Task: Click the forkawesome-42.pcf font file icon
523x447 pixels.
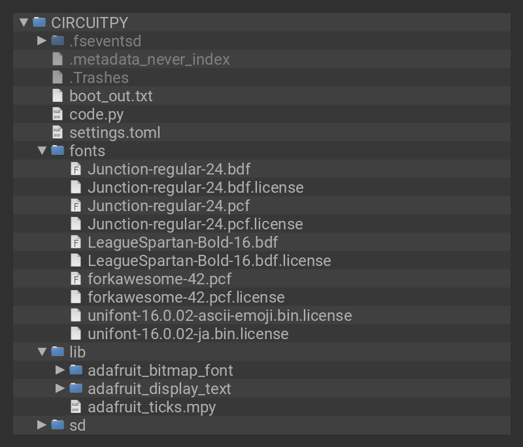Action: pos(76,278)
